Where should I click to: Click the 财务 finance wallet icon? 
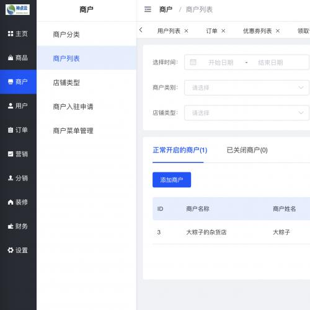point(11,226)
